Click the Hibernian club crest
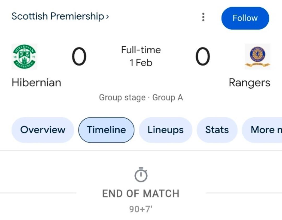Screen dimensions: 282x220 pos(25,57)
